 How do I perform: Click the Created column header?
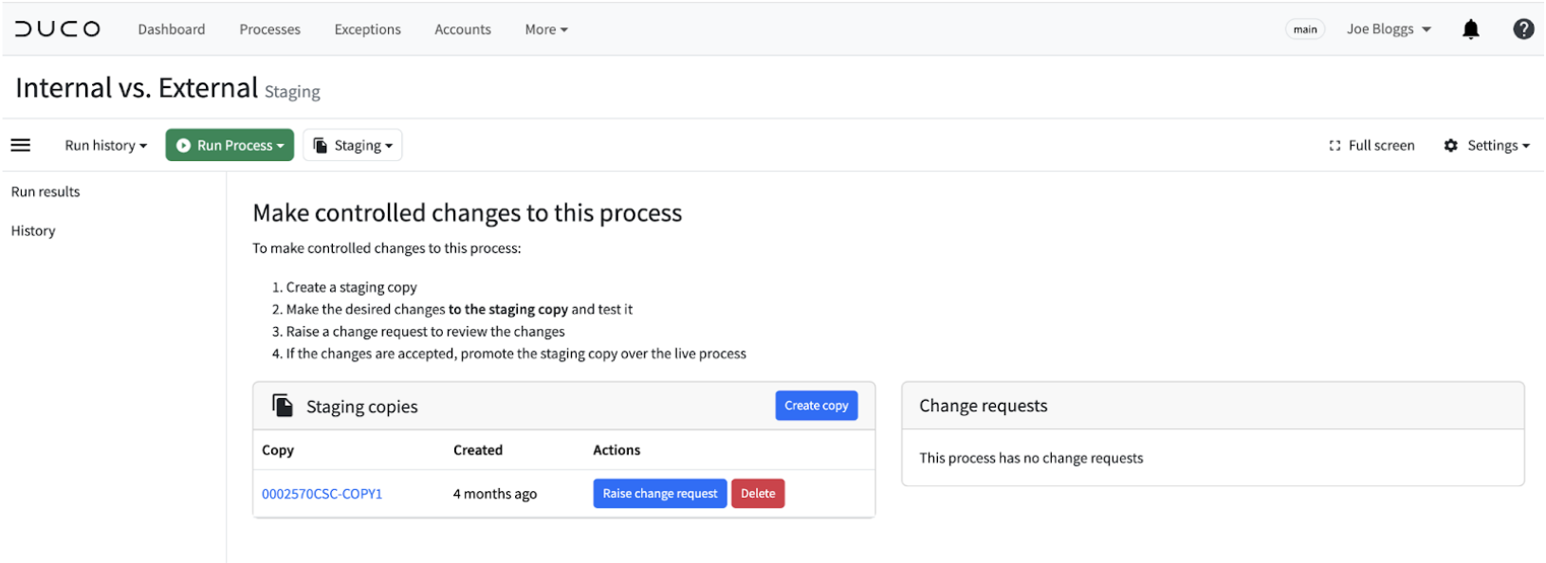pos(478,450)
